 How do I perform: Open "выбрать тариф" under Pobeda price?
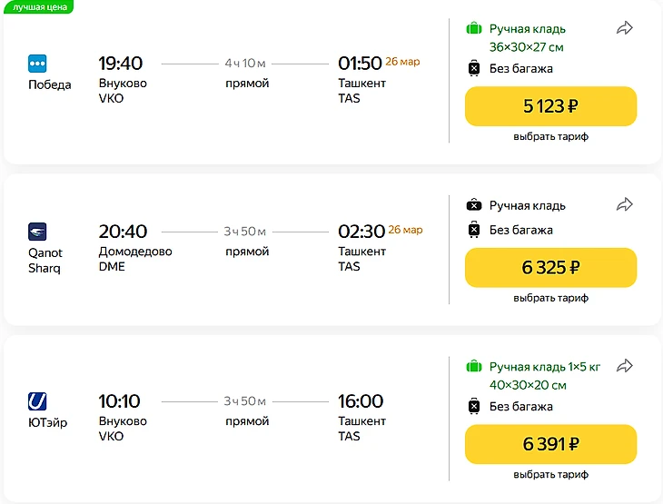click(550, 136)
